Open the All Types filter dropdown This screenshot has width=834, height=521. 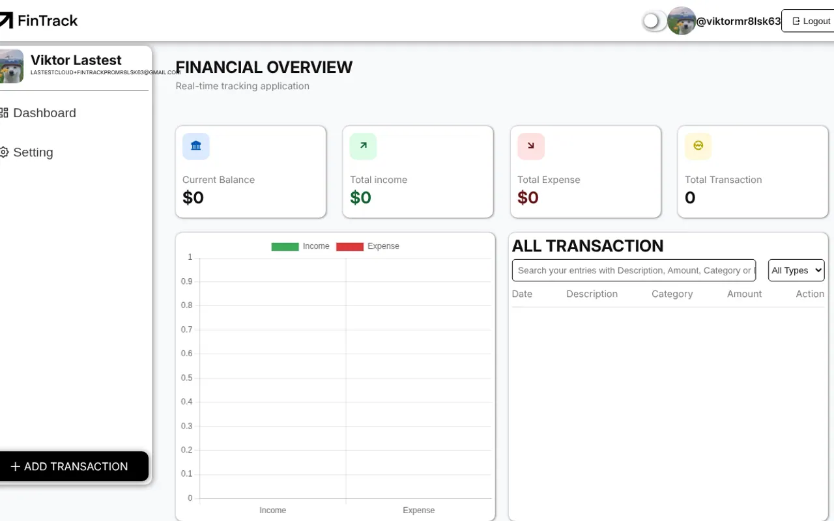(796, 270)
